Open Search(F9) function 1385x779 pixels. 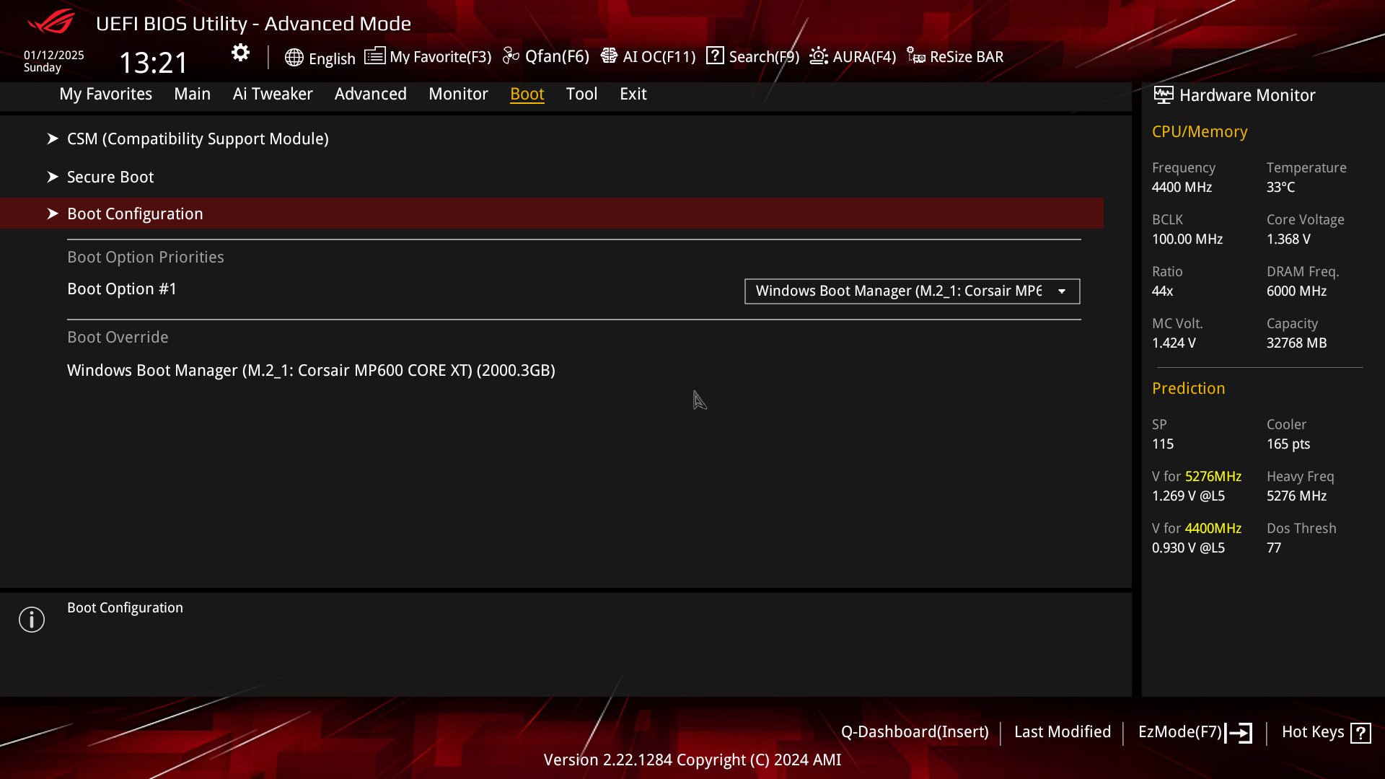tap(764, 57)
